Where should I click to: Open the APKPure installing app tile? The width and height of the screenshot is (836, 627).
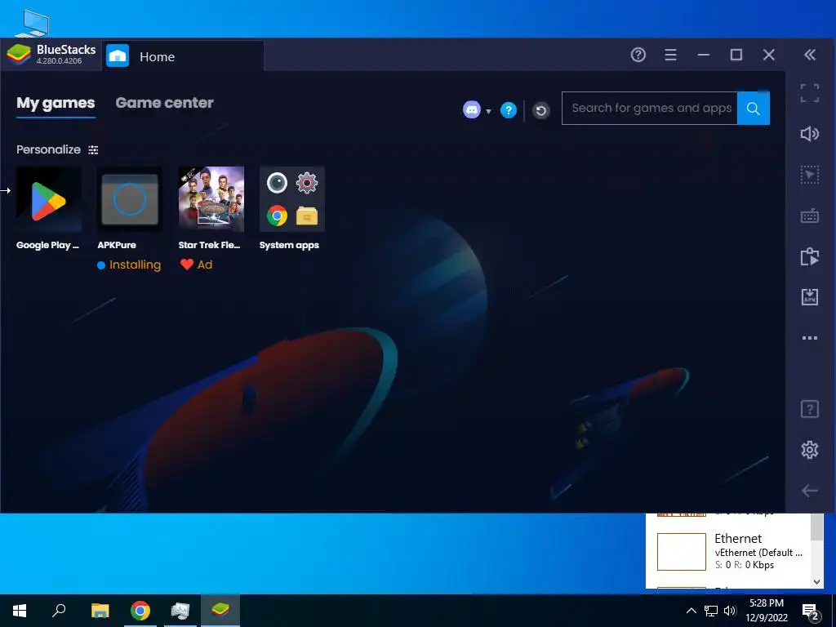coord(130,199)
